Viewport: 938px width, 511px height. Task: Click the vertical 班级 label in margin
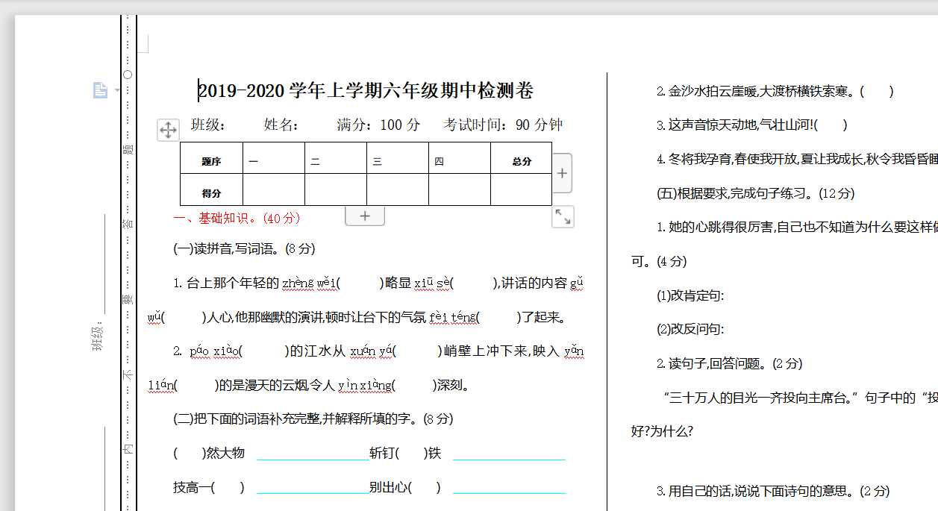(97, 336)
